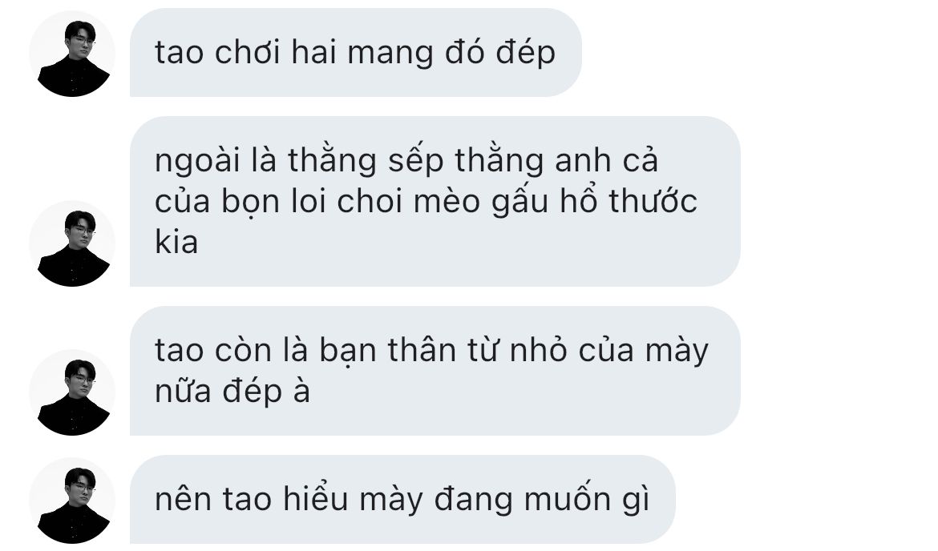Click the words 'hai mang' in first message
938x551 pixels.
coord(362,53)
